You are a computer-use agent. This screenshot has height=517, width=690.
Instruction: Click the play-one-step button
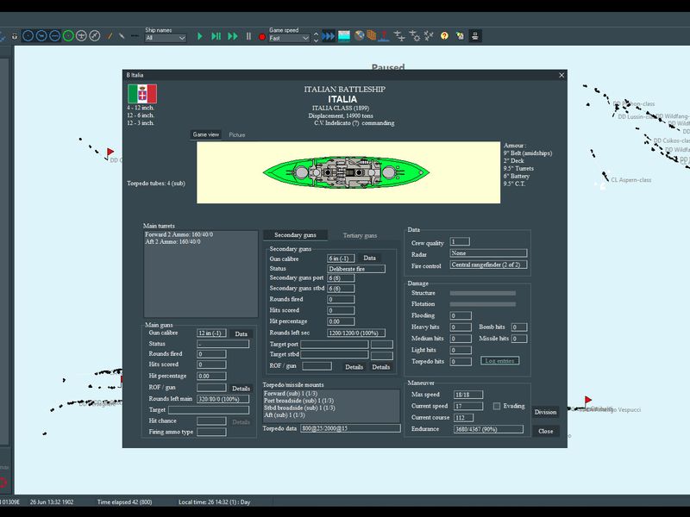pos(216,36)
